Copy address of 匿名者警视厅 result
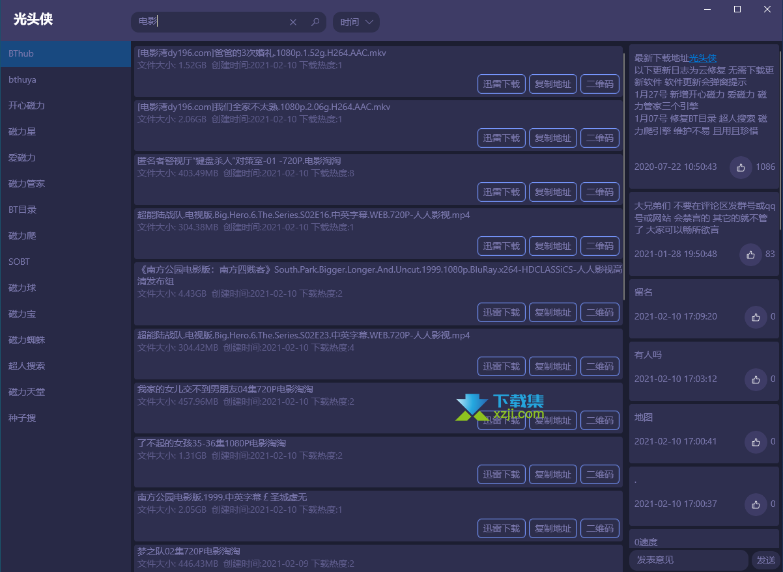This screenshot has height=572, width=783. 553,192
